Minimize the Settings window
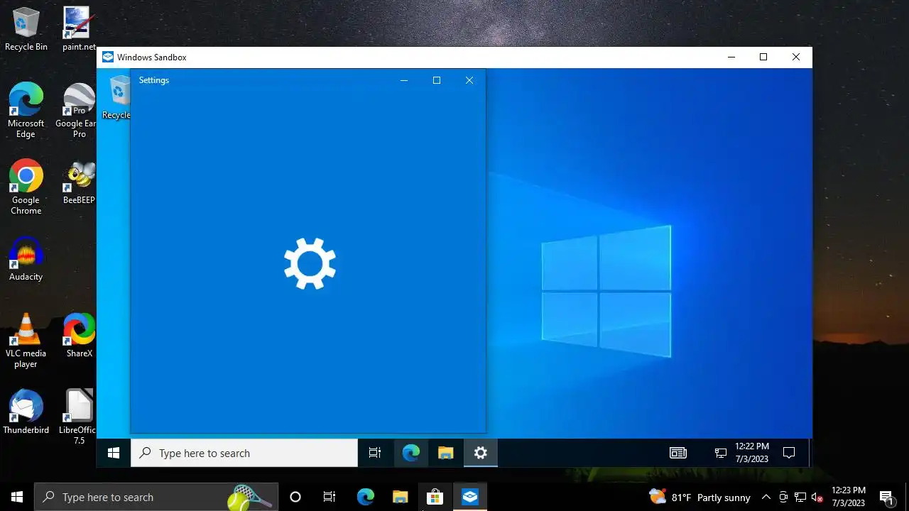The height and width of the screenshot is (511, 909). click(x=404, y=80)
